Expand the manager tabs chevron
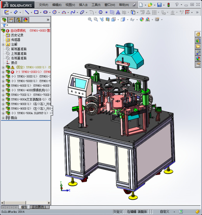 pyautogui.click(x=48, y=20)
